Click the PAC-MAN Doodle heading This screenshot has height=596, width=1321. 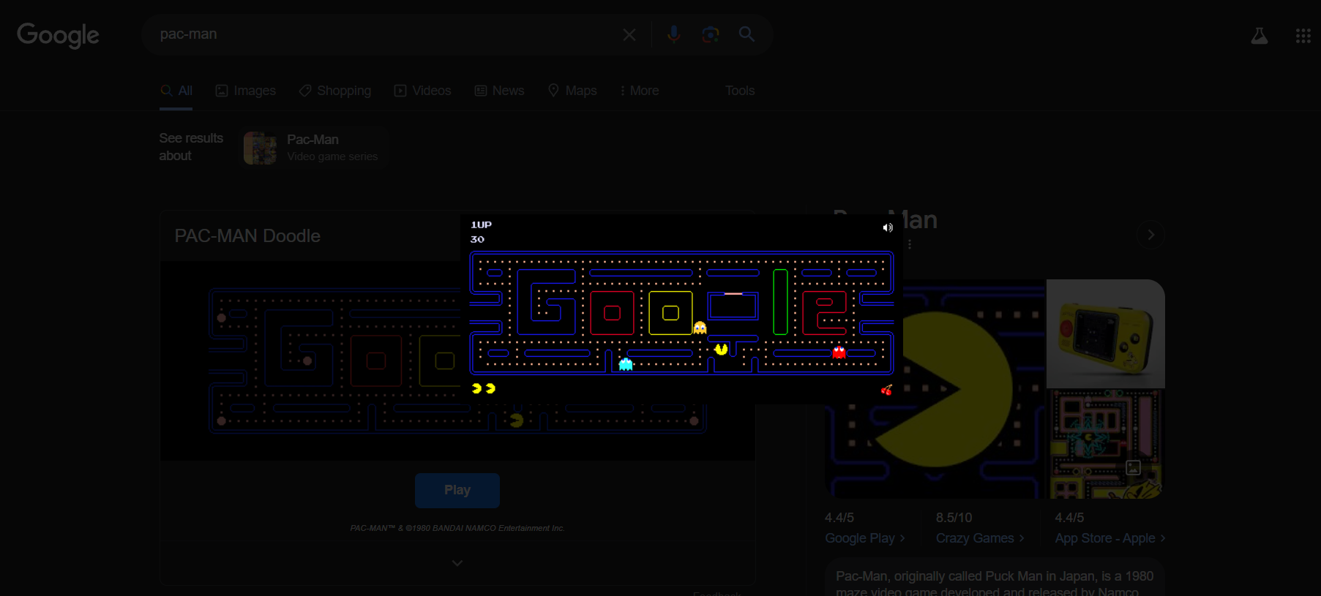pyautogui.click(x=247, y=235)
